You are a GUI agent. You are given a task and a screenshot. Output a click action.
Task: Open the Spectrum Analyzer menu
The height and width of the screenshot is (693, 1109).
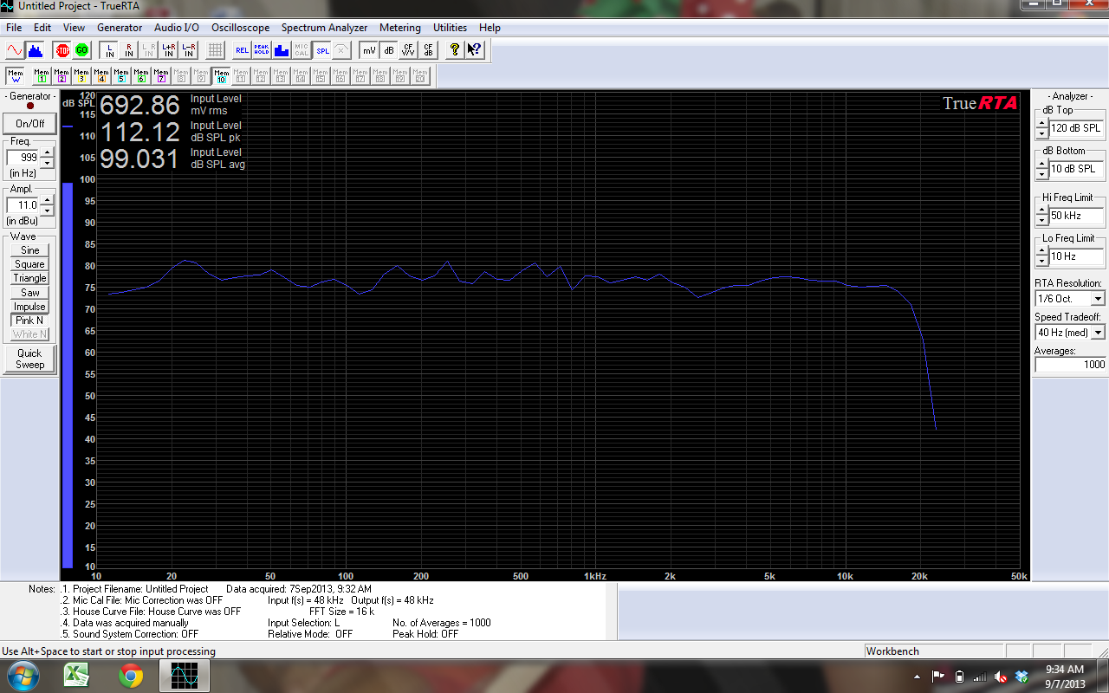coord(324,28)
